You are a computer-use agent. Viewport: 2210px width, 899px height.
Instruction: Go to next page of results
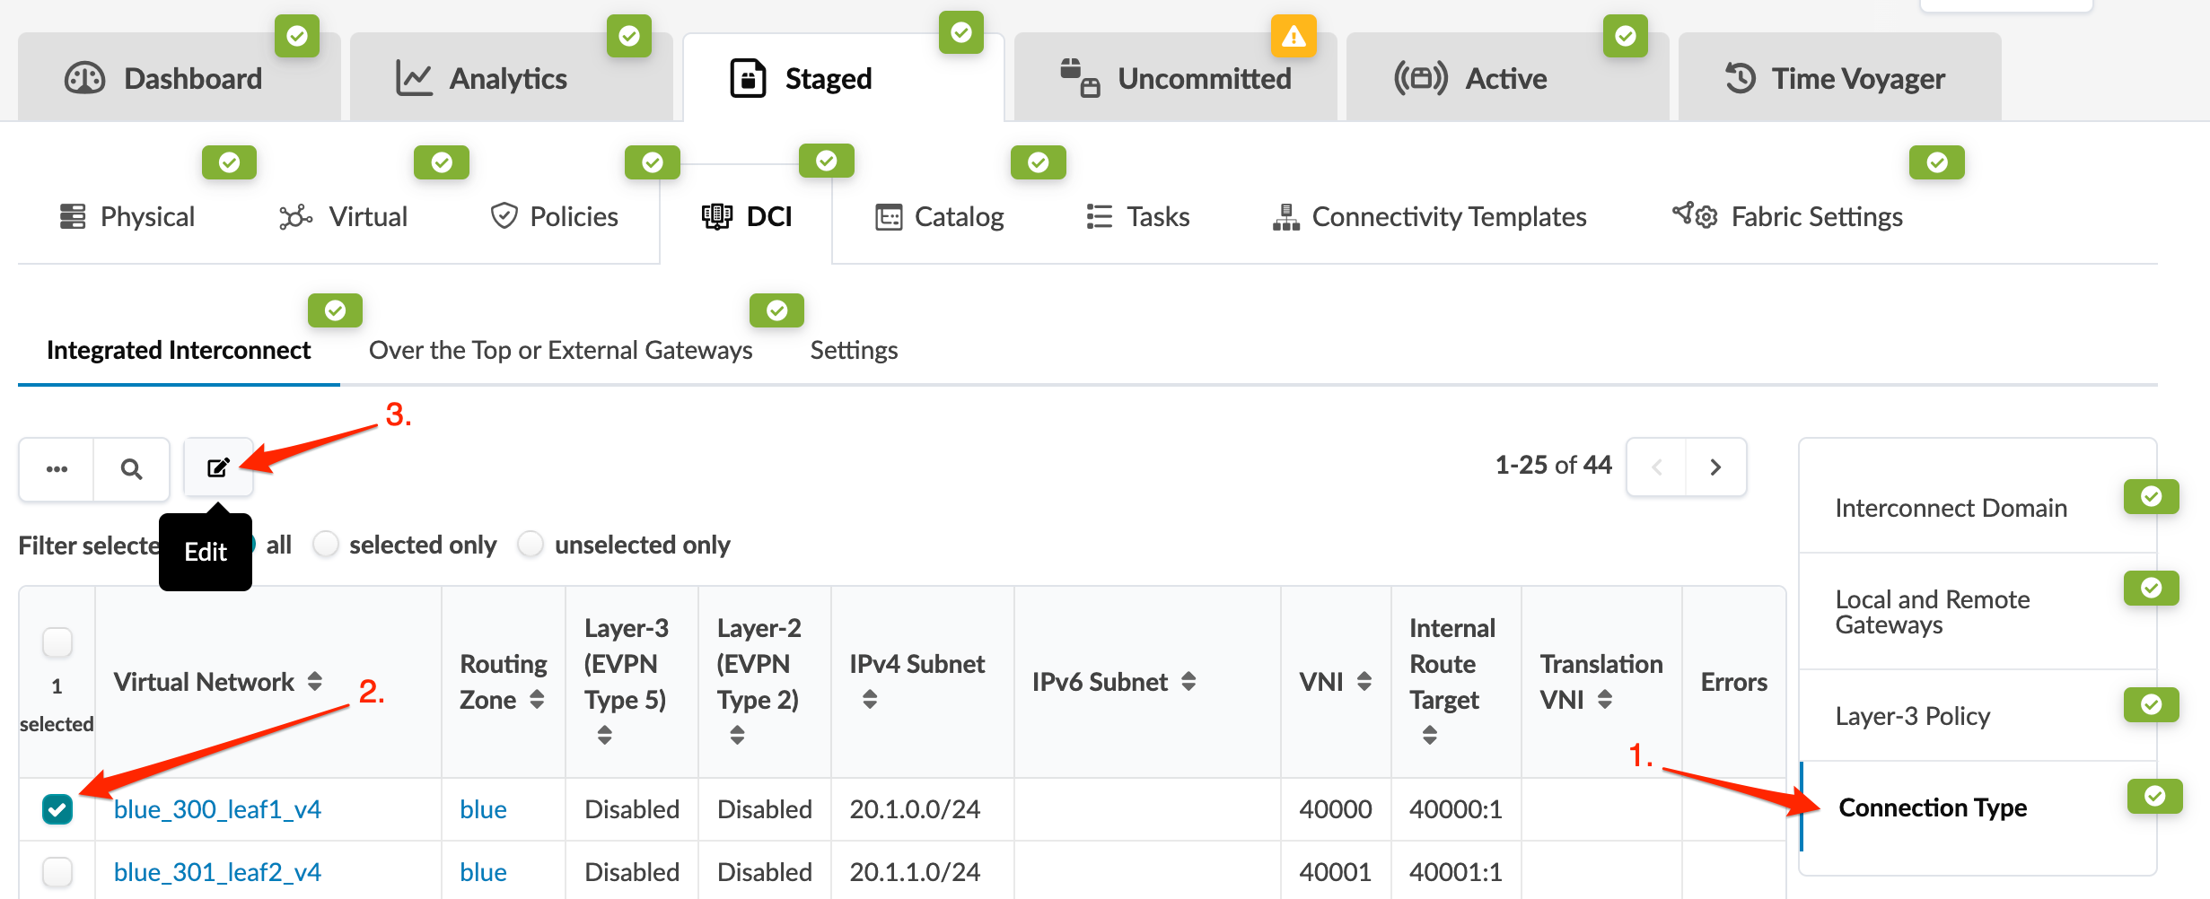coord(1715,467)
